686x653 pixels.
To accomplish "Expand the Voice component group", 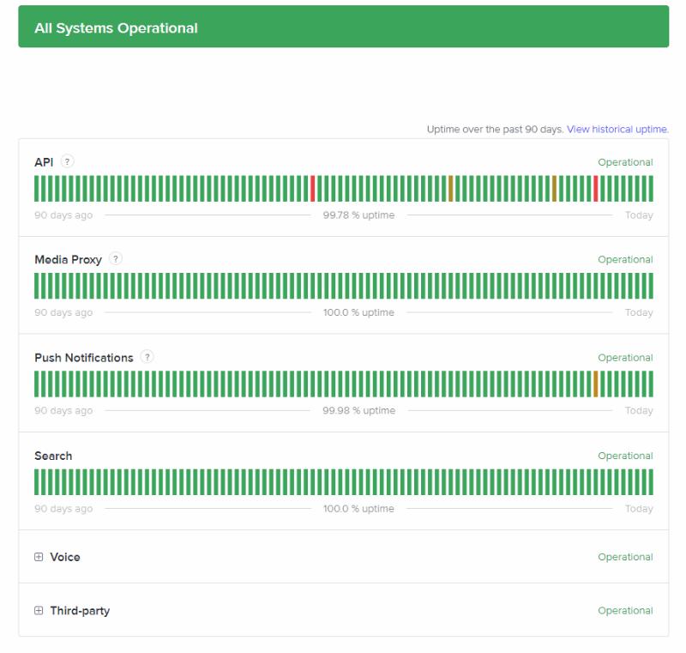I will (39, 557).
